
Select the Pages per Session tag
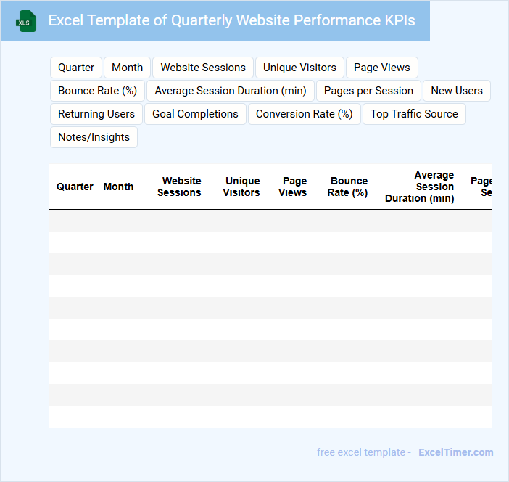point(368,91)
